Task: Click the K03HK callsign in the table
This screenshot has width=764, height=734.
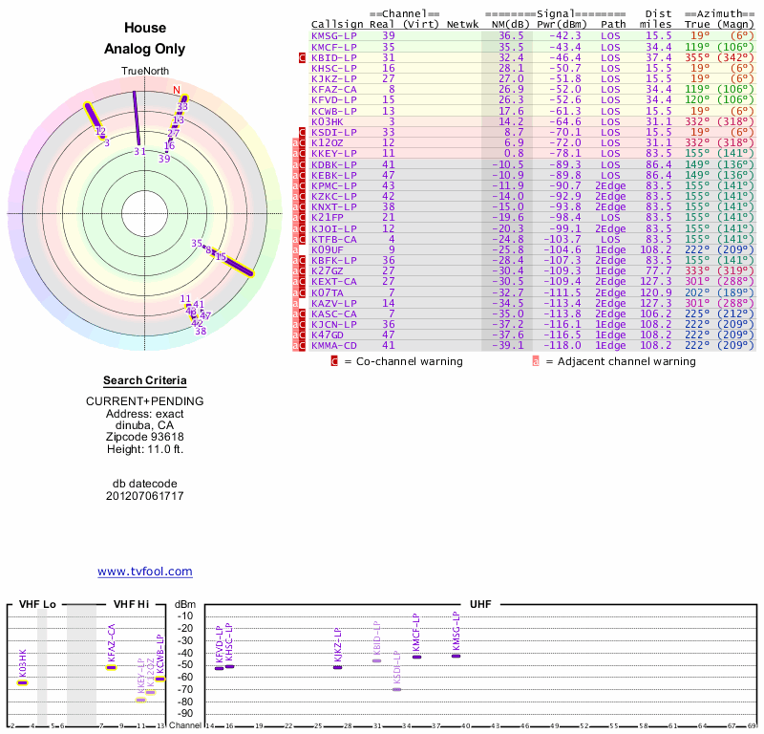Action: point(328,121)
